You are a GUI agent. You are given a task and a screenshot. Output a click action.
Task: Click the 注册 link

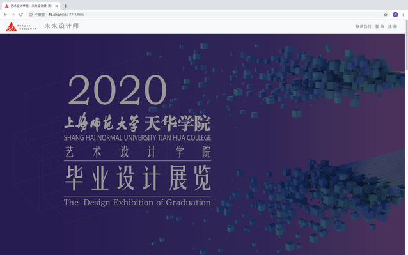[393, 26]
